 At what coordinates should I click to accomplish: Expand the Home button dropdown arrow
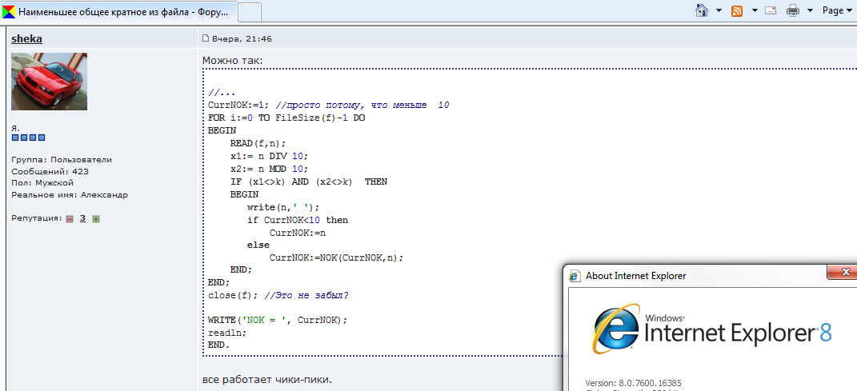tap(719, 10)
